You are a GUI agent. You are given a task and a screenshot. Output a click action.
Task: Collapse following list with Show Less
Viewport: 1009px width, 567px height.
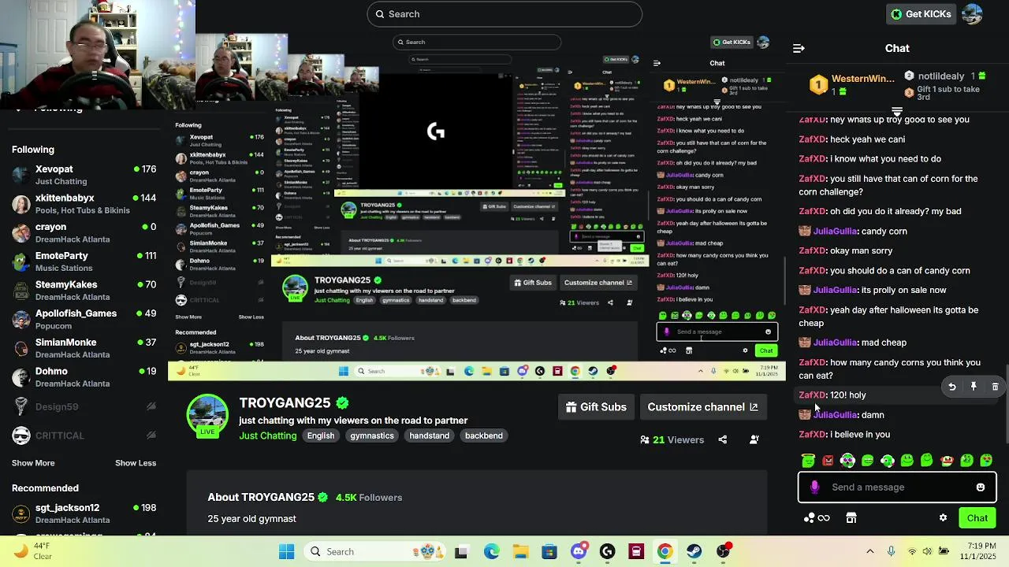pos(136,463)
